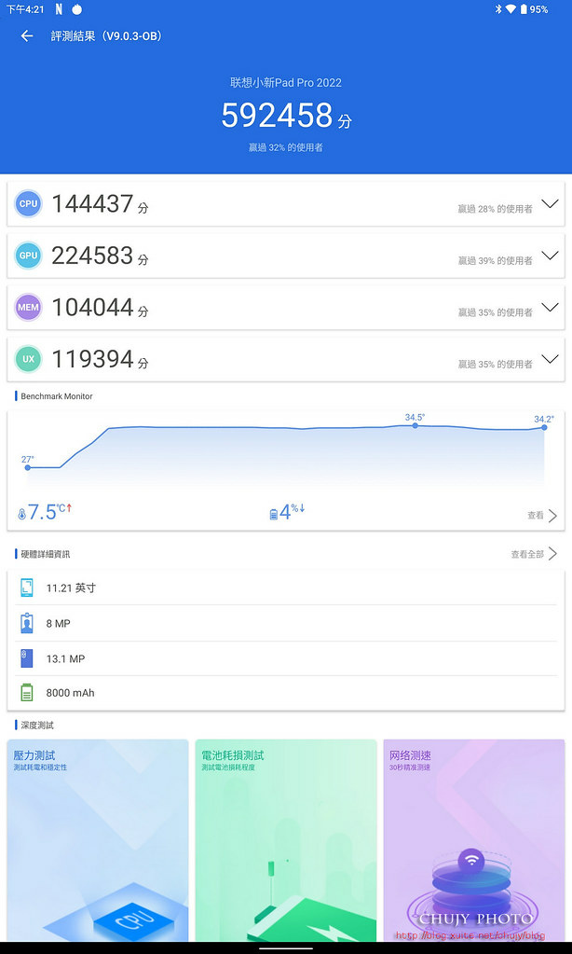Screen dimensions: 572x954
Task: Select the 27° starting point on chart
Action: coord(28,467)
